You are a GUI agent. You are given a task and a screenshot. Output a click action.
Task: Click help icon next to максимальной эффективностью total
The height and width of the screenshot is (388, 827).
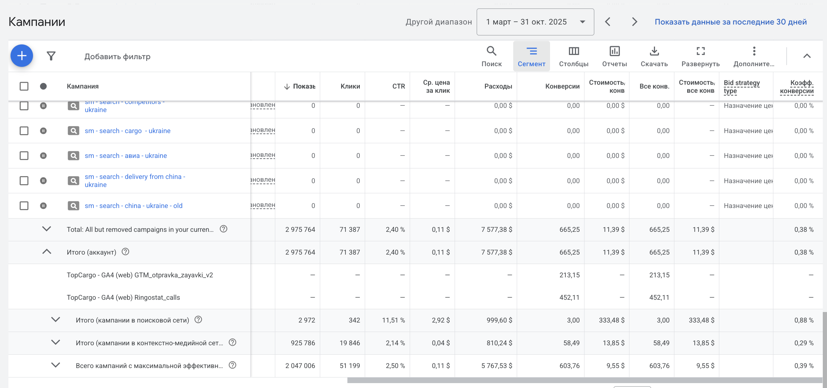click(232, 365)
